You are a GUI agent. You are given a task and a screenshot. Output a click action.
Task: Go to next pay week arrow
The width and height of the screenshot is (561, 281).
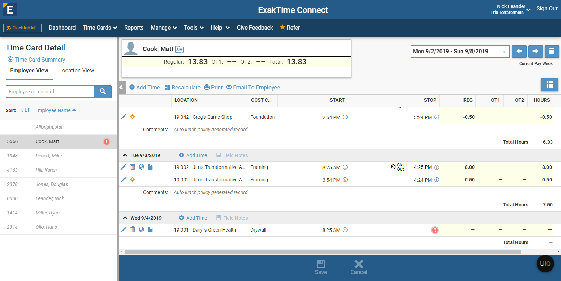pyautogui.click(x=535, y=52)
